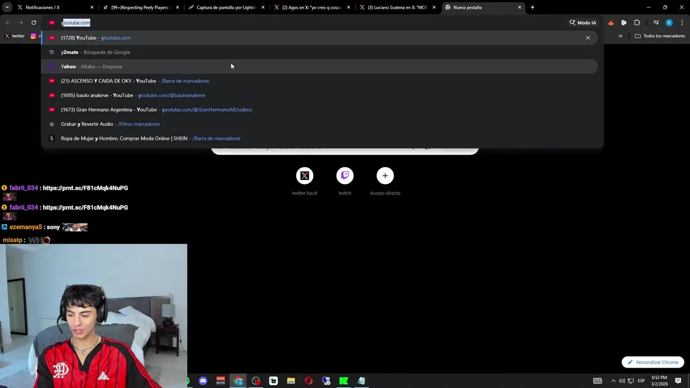Image resolution: width=690 pixels, height=388 pixels.
Task: Click the Personalizar Chrome button
Action: [653, 362]
